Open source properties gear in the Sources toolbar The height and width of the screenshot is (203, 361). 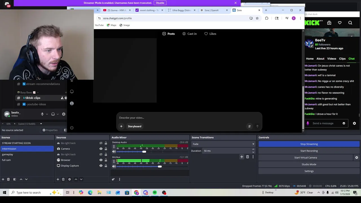69,179
